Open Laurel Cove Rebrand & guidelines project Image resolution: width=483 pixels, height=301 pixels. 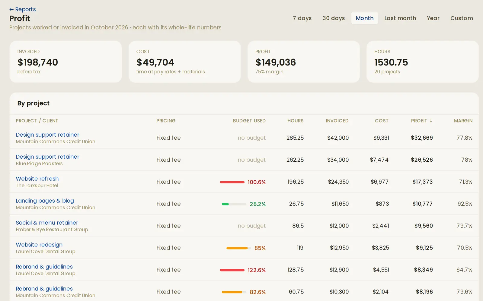point(44,267)
